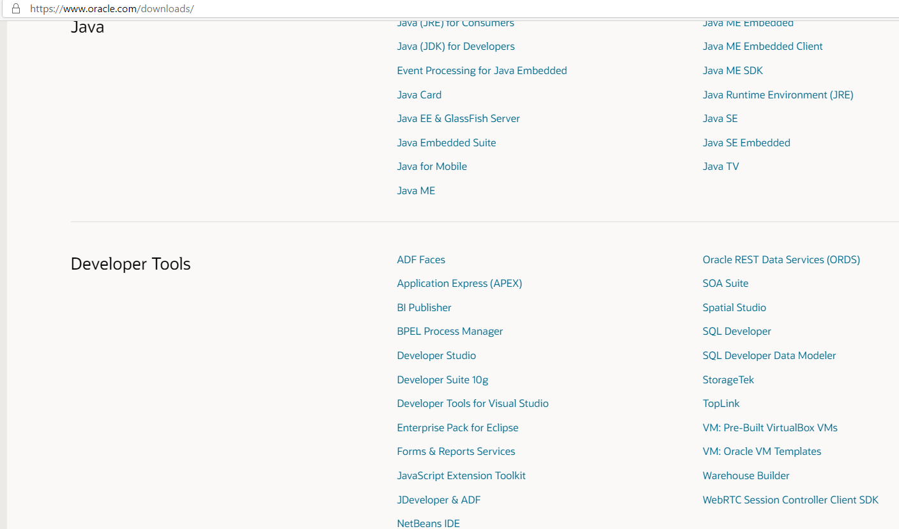Click VM: Oracle VM Templates link

point(762,452)
